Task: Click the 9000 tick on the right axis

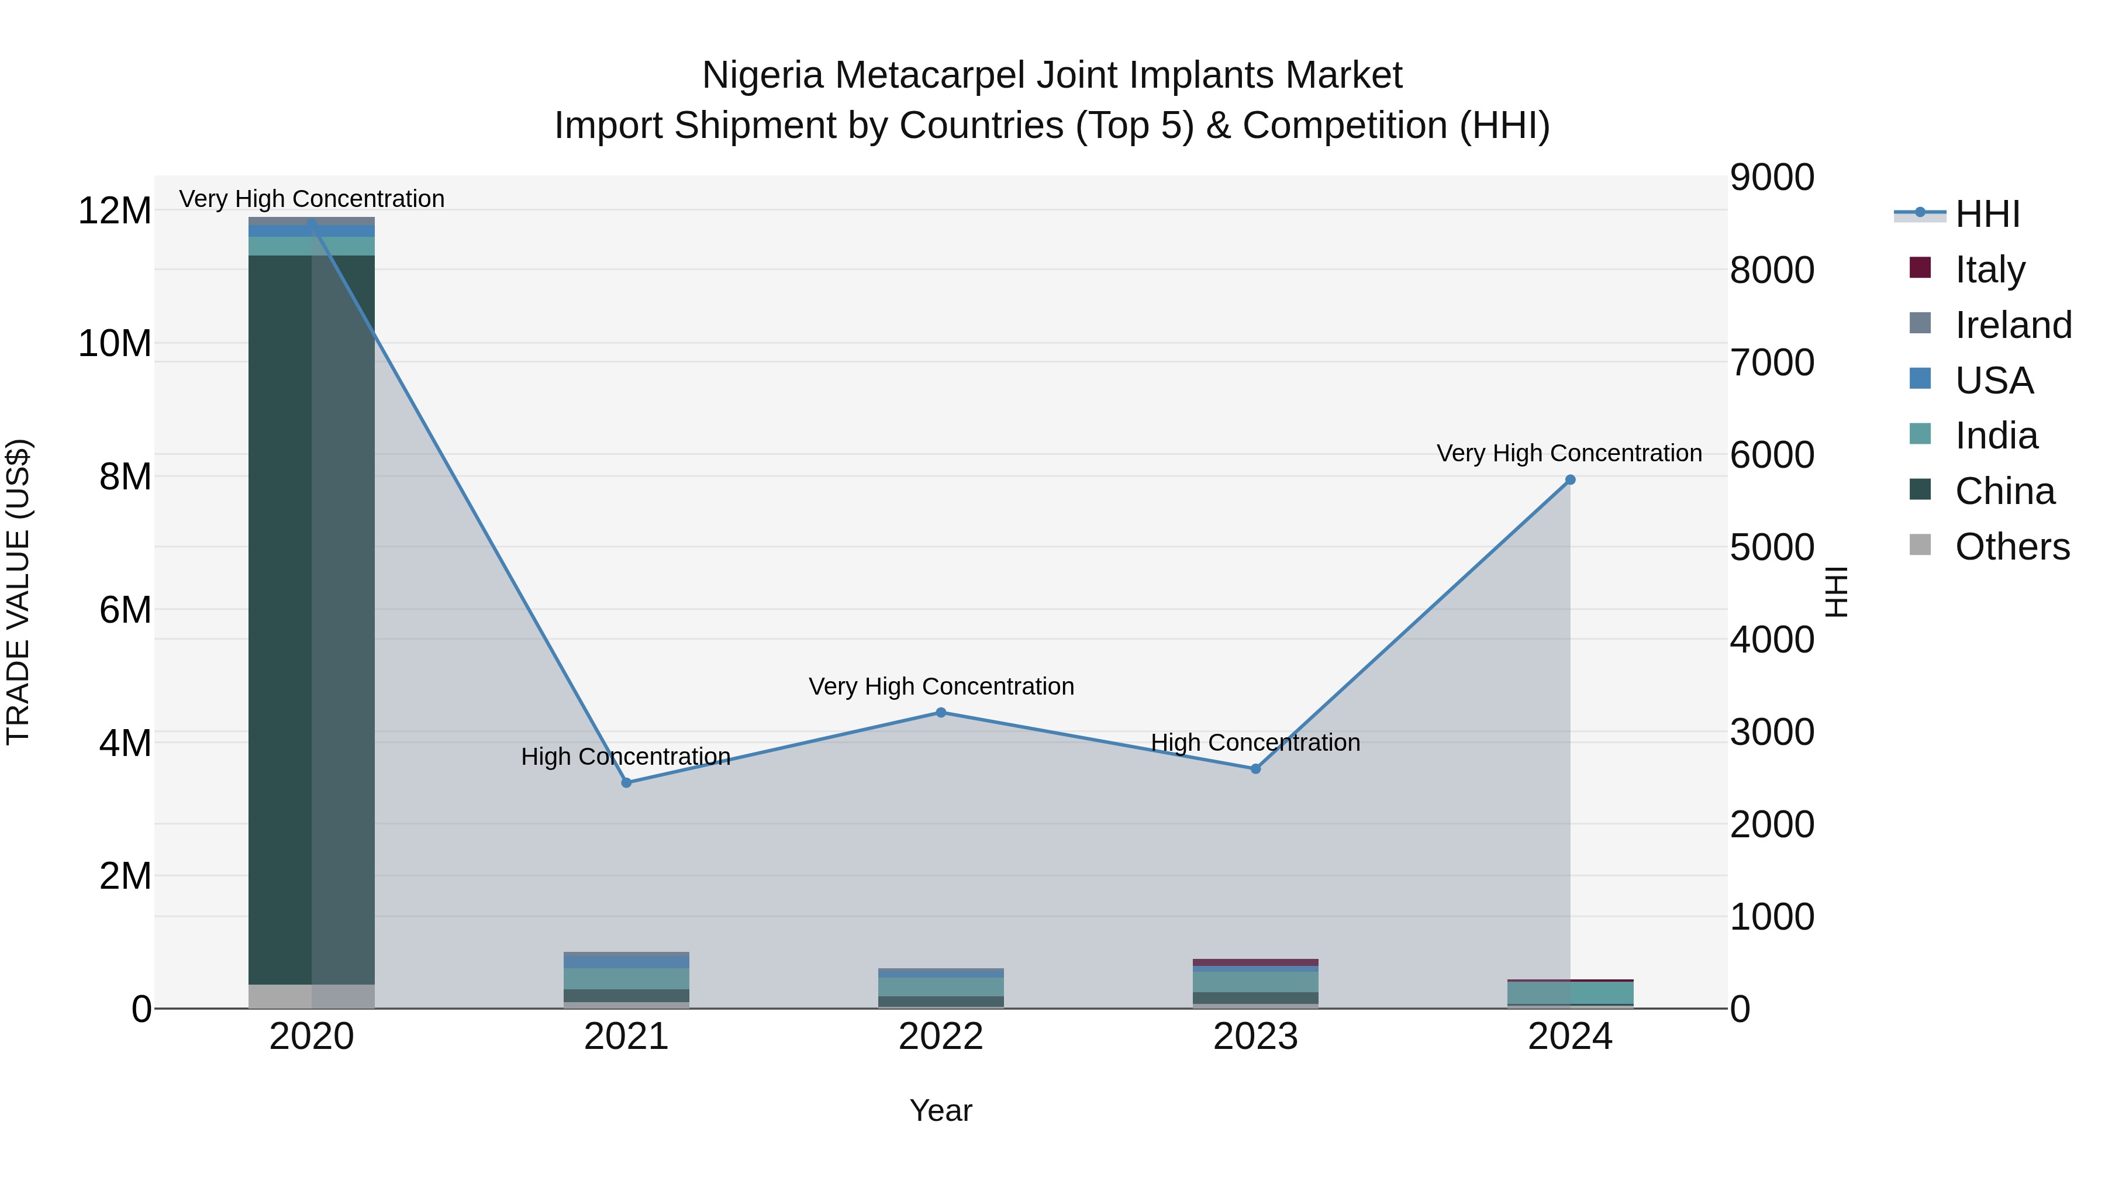Action: 1772,177
